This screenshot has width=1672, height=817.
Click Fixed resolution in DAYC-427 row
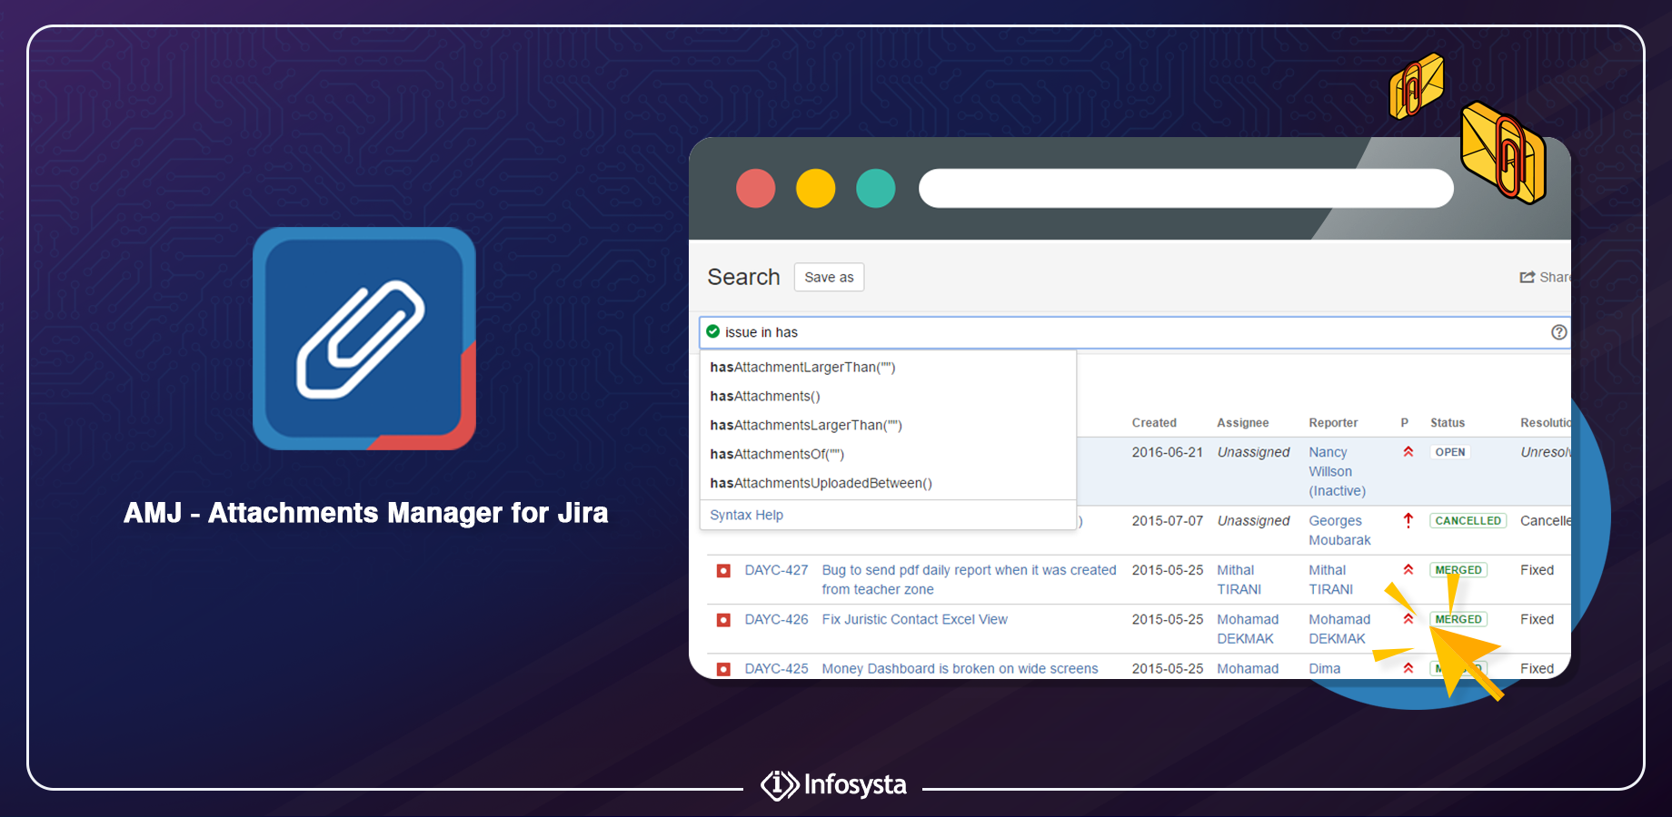1537,570
